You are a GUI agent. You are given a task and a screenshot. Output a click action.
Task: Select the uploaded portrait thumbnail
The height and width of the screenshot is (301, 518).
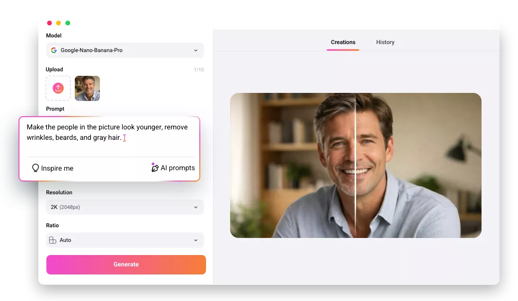(87, 88)
